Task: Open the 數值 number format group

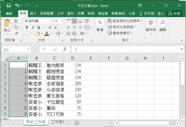Action: (x=100, y=27)
